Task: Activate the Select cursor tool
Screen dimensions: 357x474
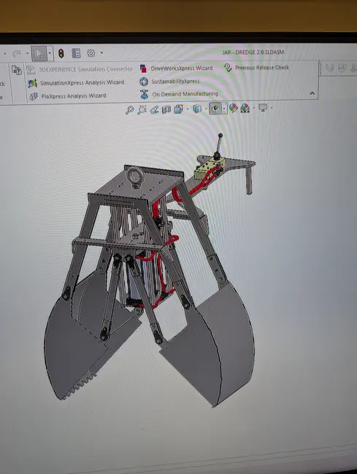Action: coord(39,53)
